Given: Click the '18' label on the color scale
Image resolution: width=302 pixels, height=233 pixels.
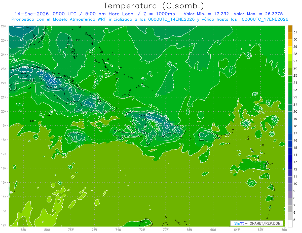Looking at the screenshot, I should (x=295, y=126).
